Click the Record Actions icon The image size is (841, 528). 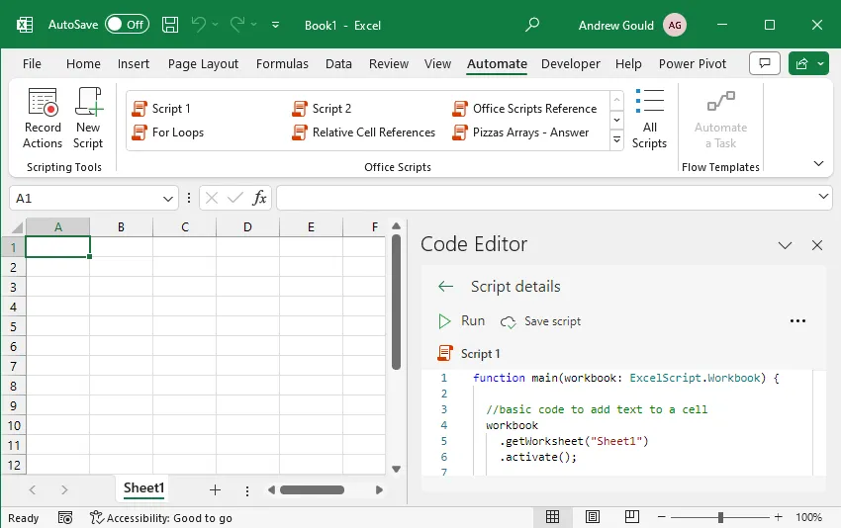43,102
